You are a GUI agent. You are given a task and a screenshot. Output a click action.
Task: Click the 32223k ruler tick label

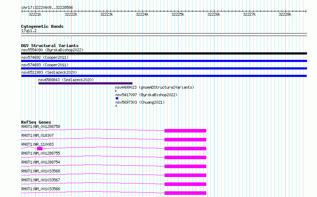point(106,14)
